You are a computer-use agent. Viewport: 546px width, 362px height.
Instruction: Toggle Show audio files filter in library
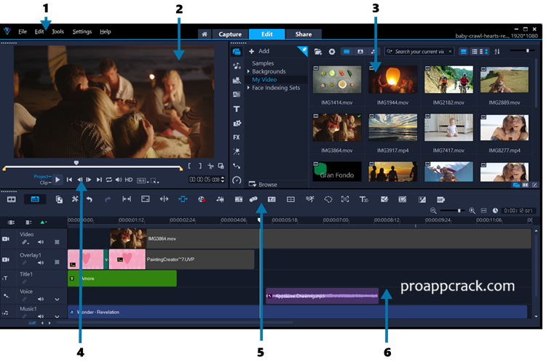click(373, 52)
